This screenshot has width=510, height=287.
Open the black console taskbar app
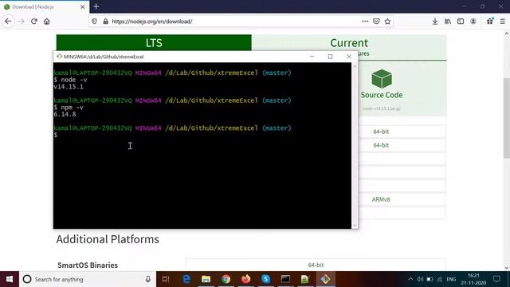click(x=285, y=279)
